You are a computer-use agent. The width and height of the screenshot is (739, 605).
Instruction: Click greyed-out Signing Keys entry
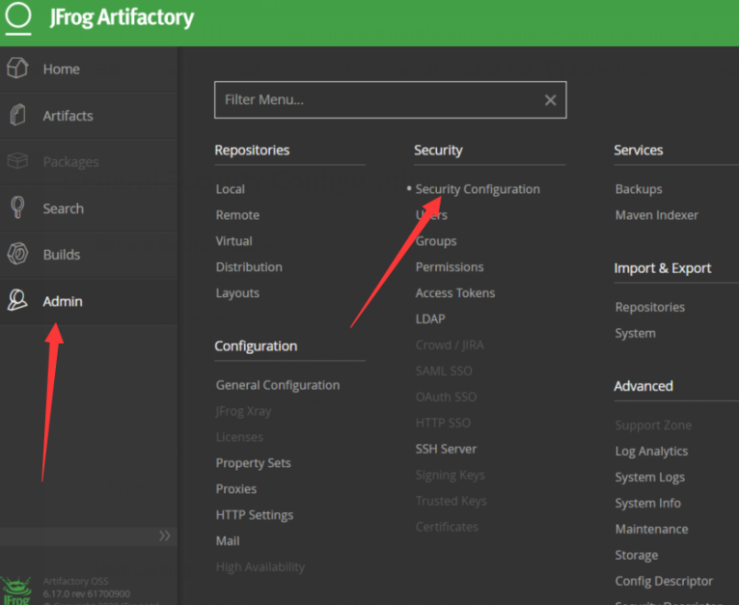(x=451, y=476)
